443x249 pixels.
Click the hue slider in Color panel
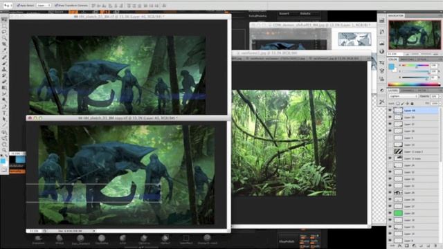click(x=415, y=65)
